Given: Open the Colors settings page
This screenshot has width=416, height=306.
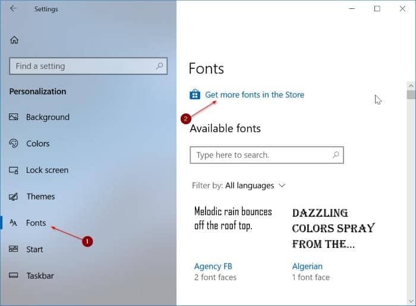Looking at the screenshot, I should pos(37,143).
